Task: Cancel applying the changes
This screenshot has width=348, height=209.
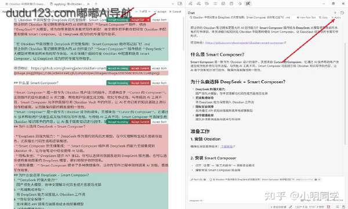Action: click(175, 12)
